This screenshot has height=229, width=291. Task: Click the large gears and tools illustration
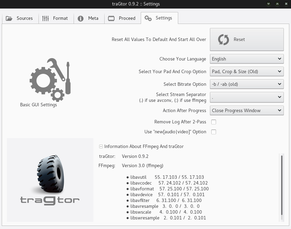(x=50, y=80)
